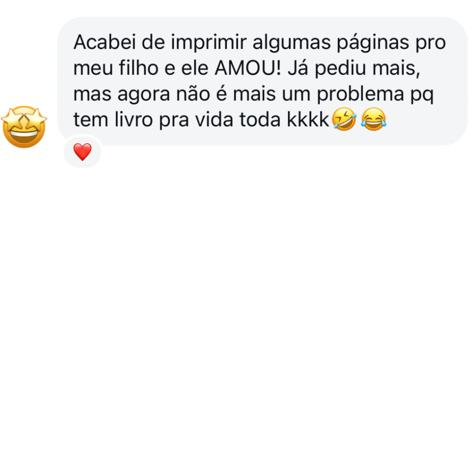Click the word "algumas" in message
The height and width of the screenshot is (472, 472).
[x=291, y=42]
